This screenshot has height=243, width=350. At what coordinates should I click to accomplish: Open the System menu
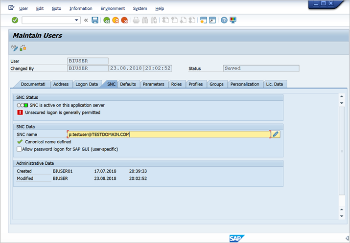[140, 8]
